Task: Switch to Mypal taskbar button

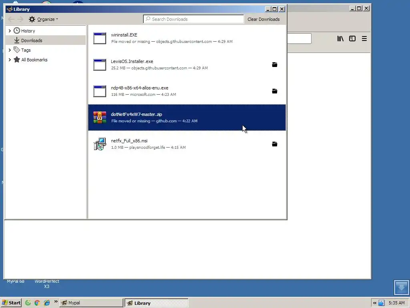Action: 91,303
